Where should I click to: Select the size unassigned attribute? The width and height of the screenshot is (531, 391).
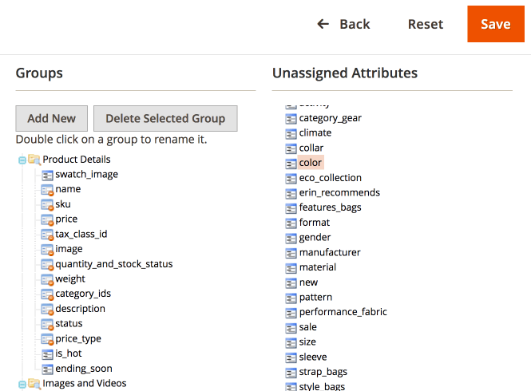click(x=307, y=342)
